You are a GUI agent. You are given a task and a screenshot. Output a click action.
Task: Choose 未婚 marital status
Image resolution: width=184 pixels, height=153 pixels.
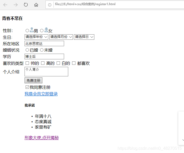coord(42,50)
